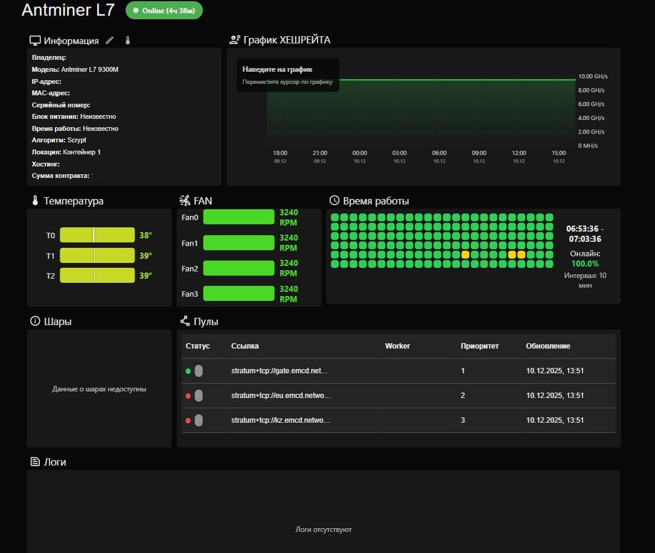Click the График ХЕШРЕЙТА header icon
This screenshot has height=553, width=655.
pyautogui.click(x=235, y=40)
